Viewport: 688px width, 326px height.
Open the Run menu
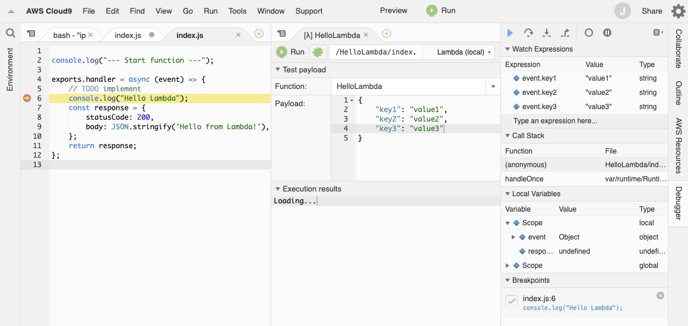pos(211,11)
